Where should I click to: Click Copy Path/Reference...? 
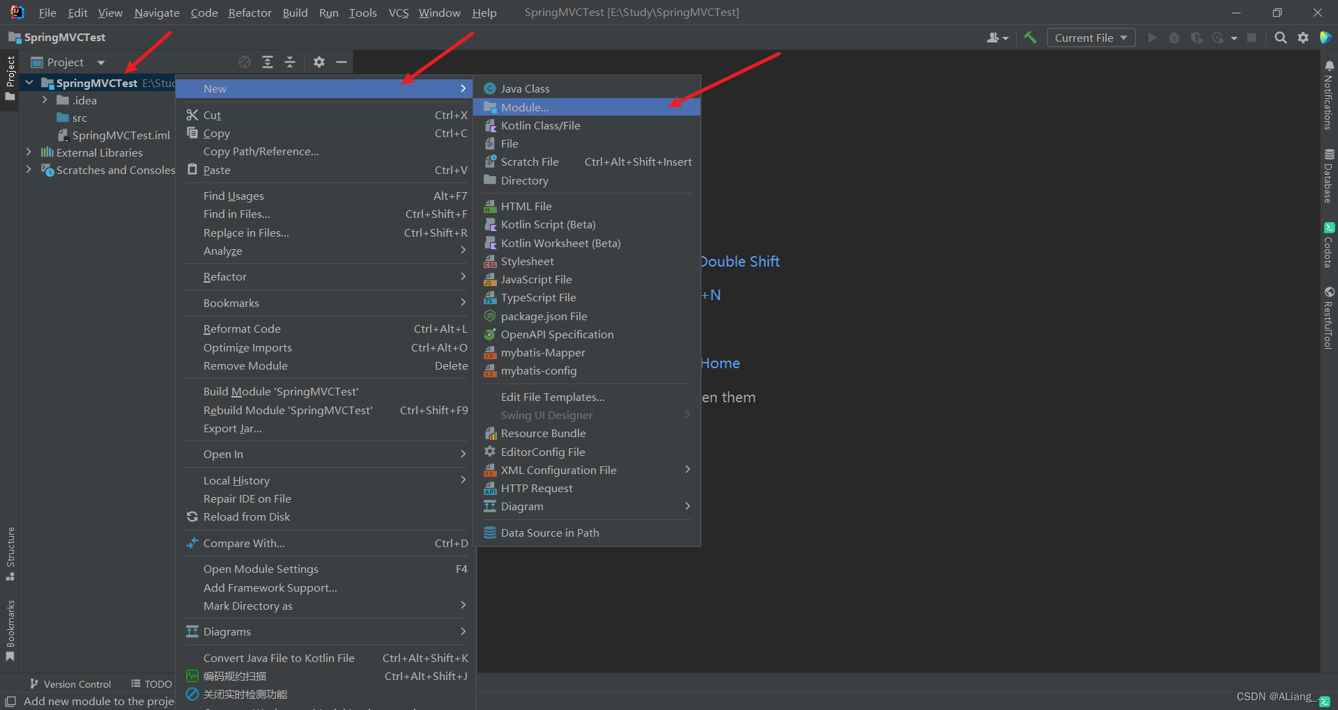tap(326, 151)
